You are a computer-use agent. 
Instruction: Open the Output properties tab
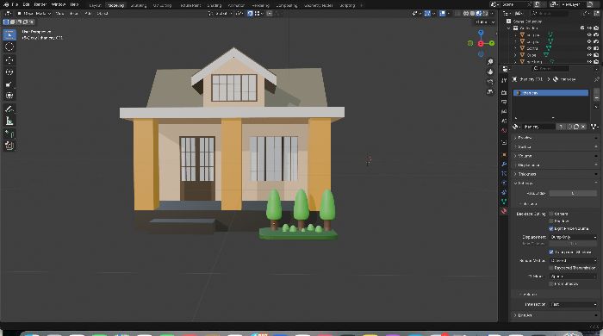pyautogui.click(x=504, y=102)
